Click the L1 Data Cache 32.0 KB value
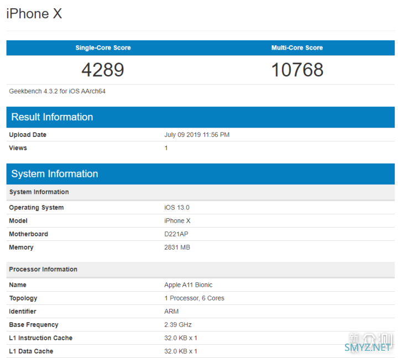This screenshot has height=358, width=398. click(180, 351)
